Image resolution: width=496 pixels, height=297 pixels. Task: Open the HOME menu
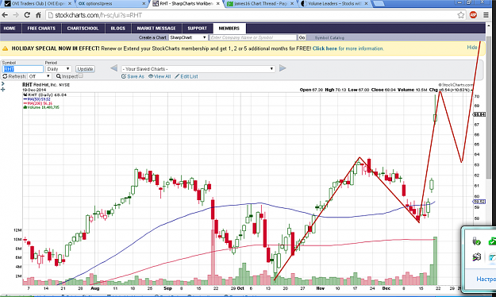10,28
